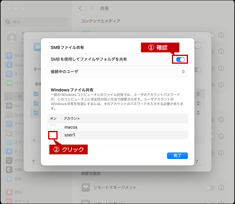235x204 pixels.
Task: Click the Wi-Fi icon in the sidebar
Action: 9,55
